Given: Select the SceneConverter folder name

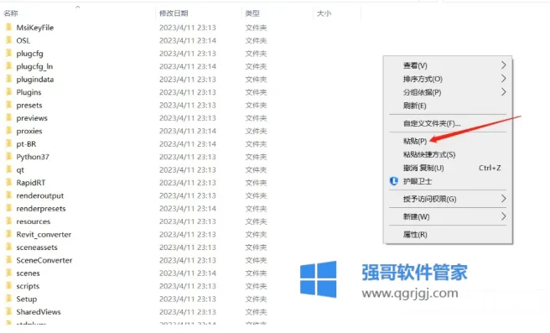Looking at the screenshot, I should click(x=44, y=260).
